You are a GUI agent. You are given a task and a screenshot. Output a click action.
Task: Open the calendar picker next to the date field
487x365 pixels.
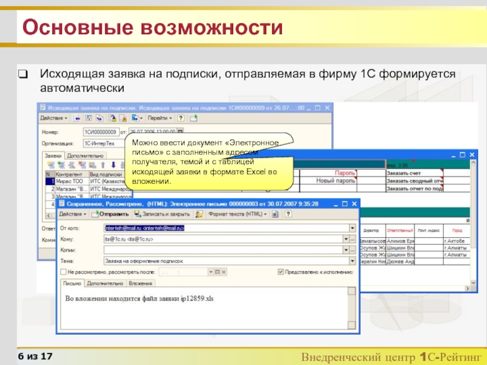click(180, 131)
